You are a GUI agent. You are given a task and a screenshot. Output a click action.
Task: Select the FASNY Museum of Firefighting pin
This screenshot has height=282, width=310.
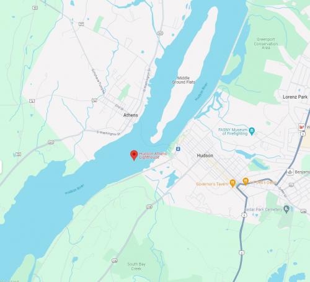(252, 131)
